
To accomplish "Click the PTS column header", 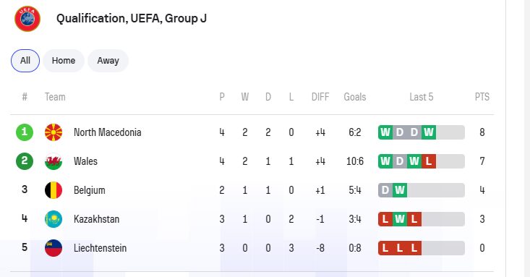I will coord(482,97).
